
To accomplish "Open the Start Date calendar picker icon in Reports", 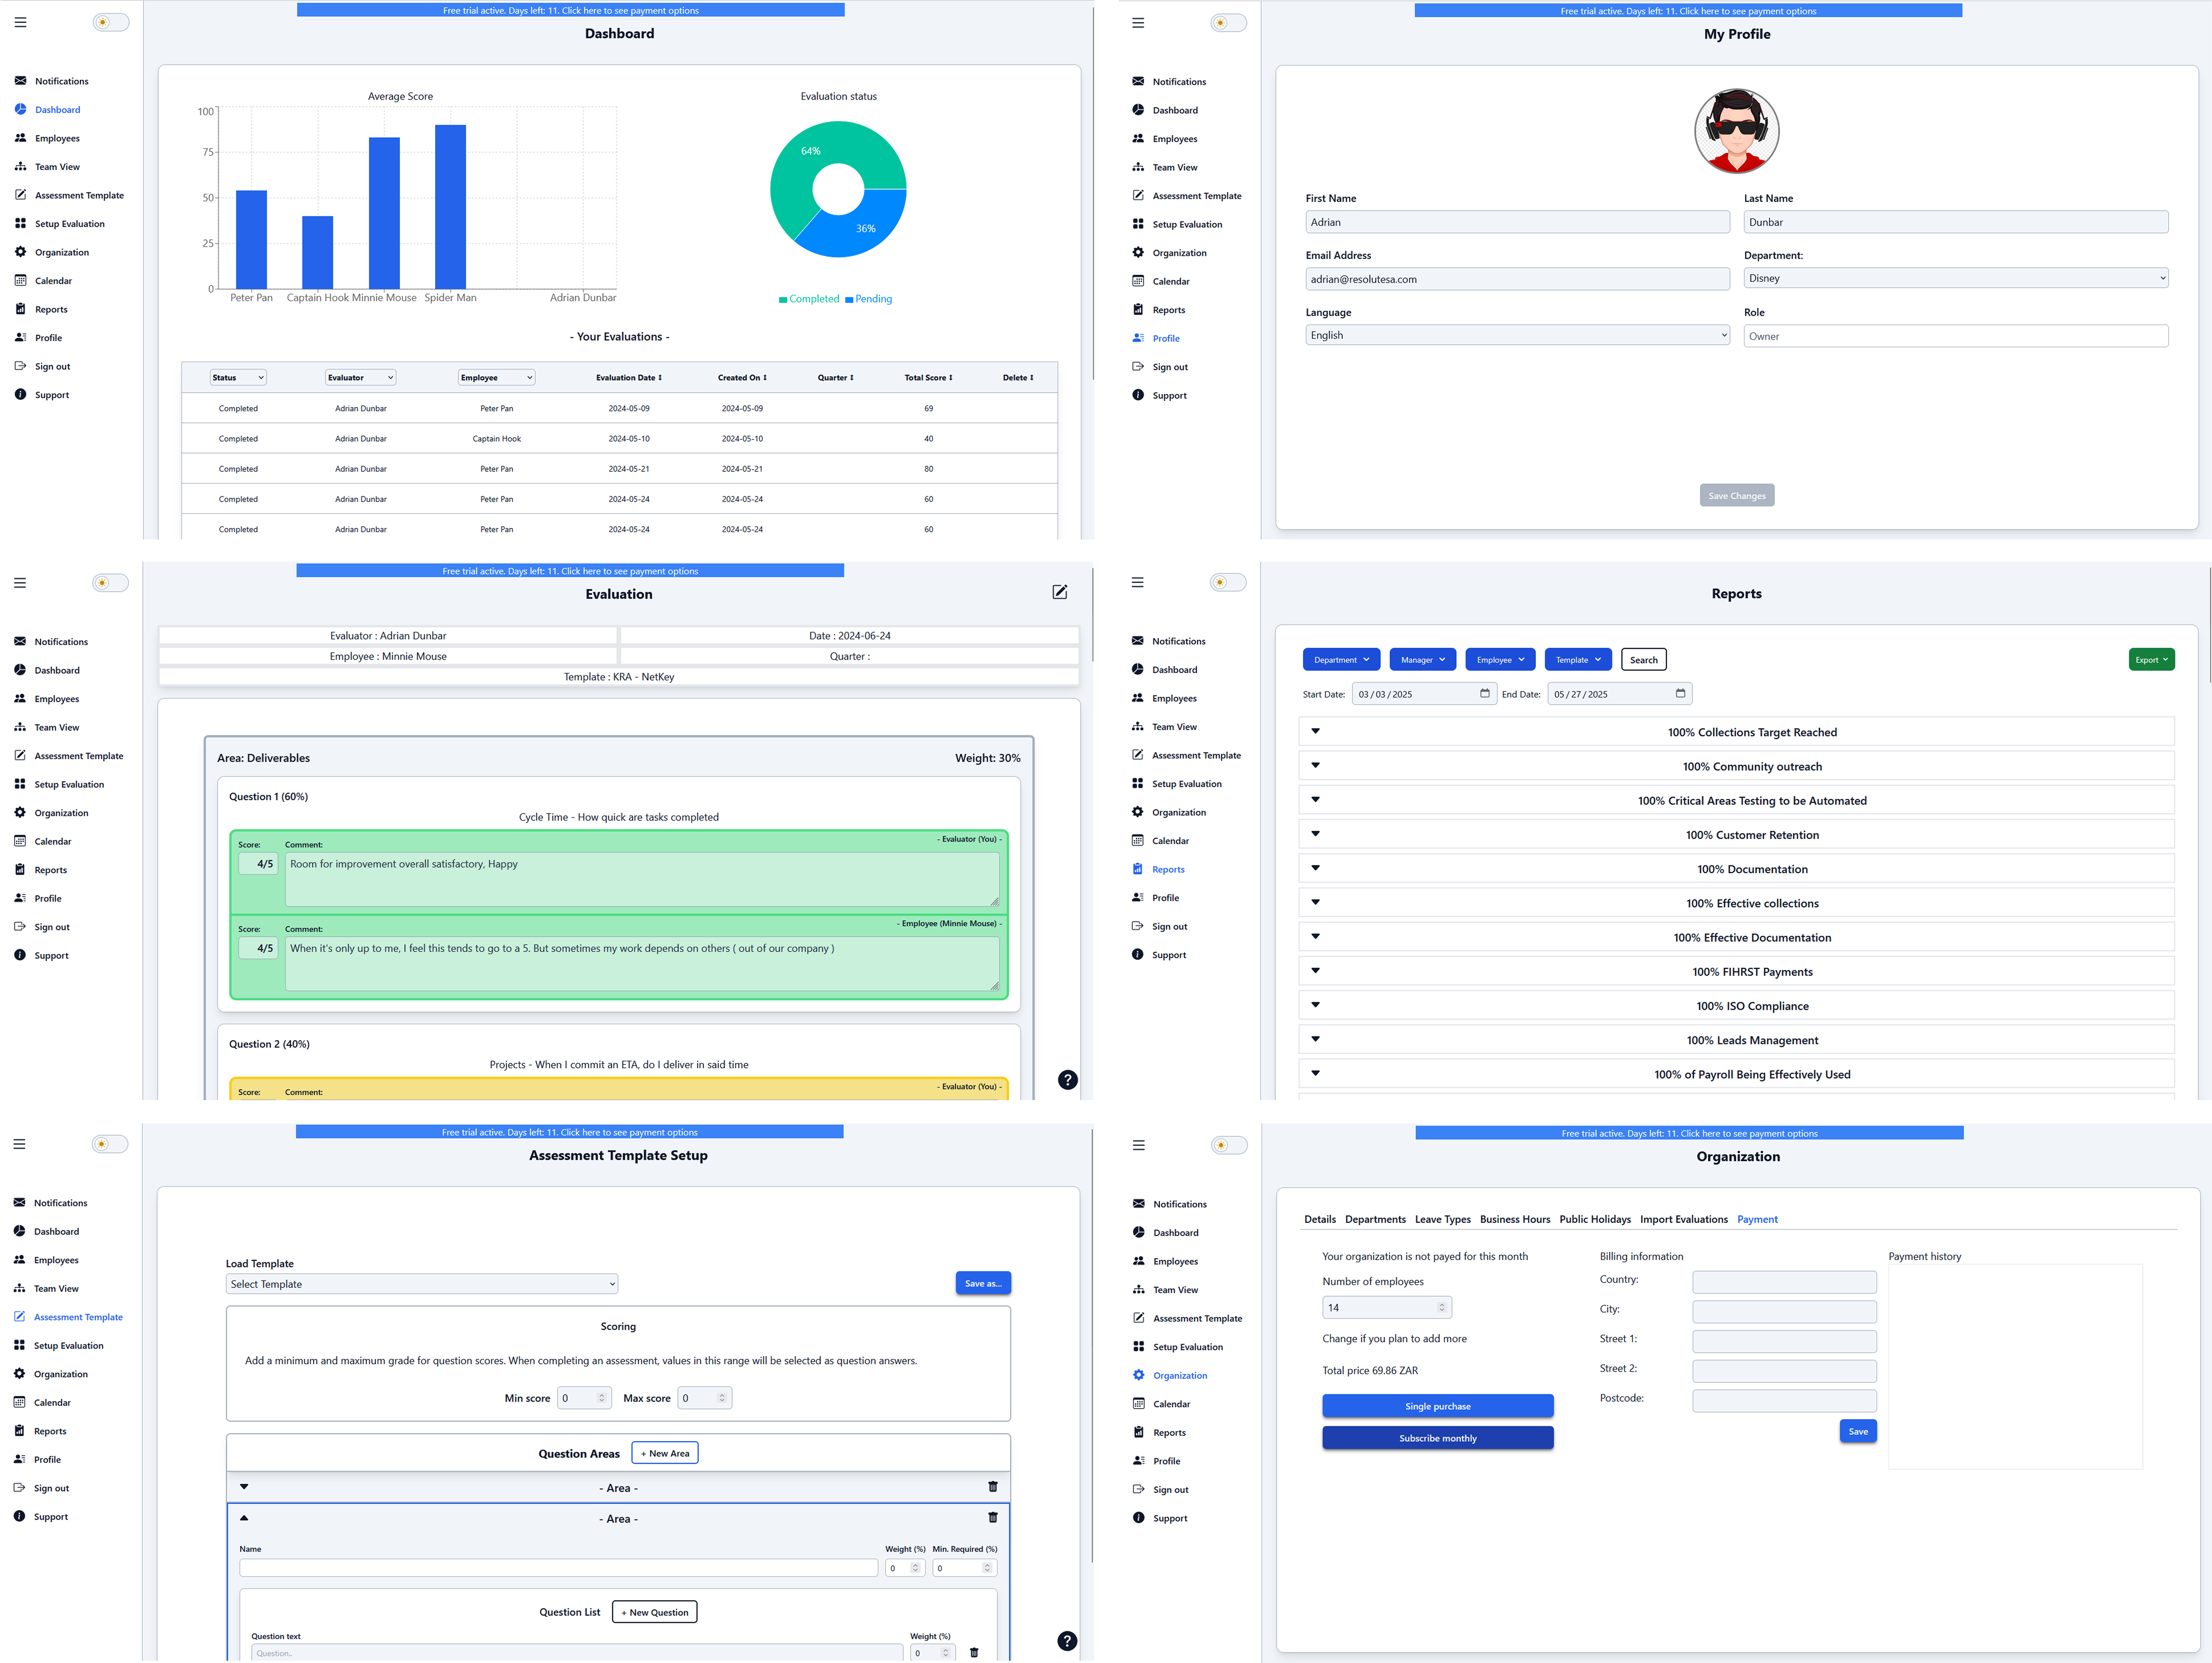I will point(1485,693).
